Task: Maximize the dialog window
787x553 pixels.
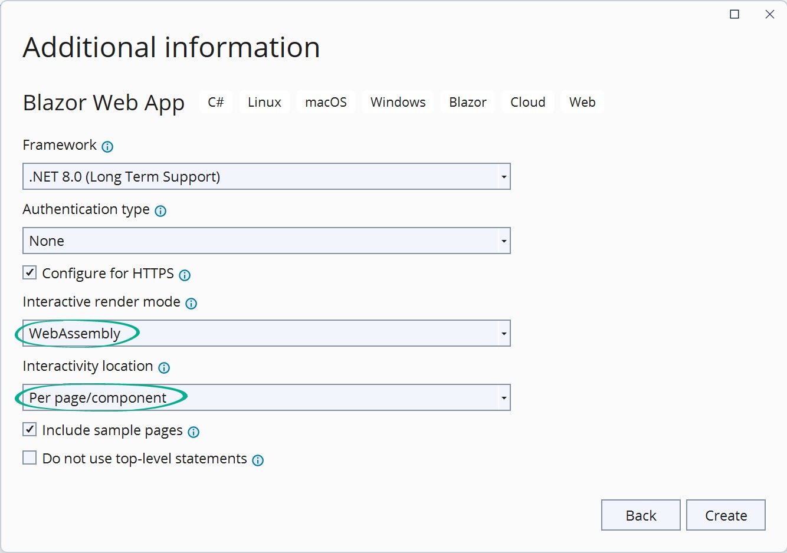Action: 734,14
